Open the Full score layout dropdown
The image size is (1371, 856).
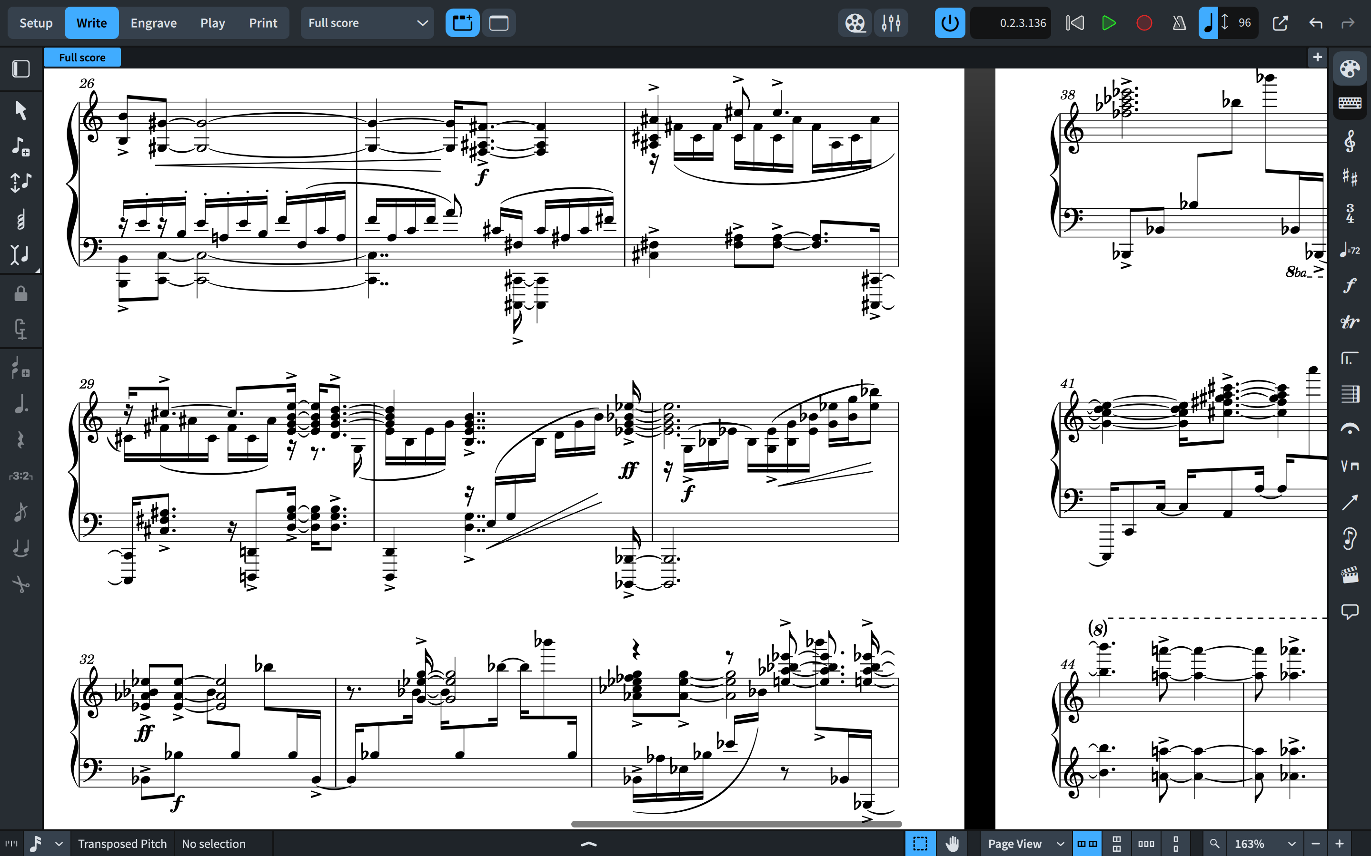pos(367,23)
